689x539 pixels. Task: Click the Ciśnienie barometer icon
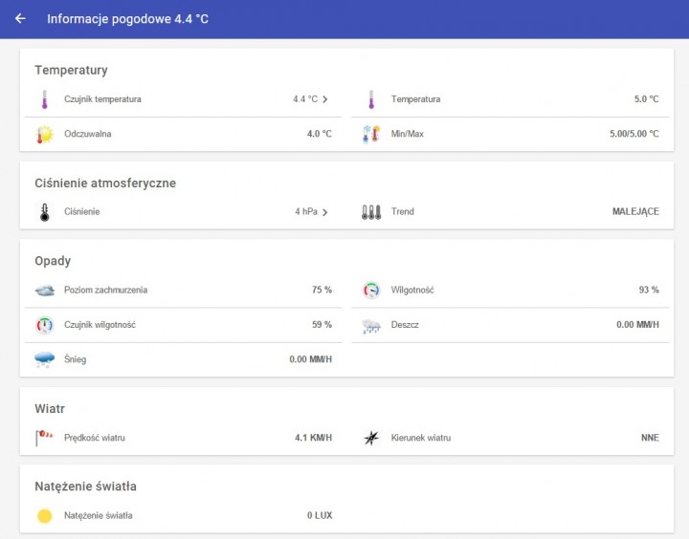coord(44,212)
